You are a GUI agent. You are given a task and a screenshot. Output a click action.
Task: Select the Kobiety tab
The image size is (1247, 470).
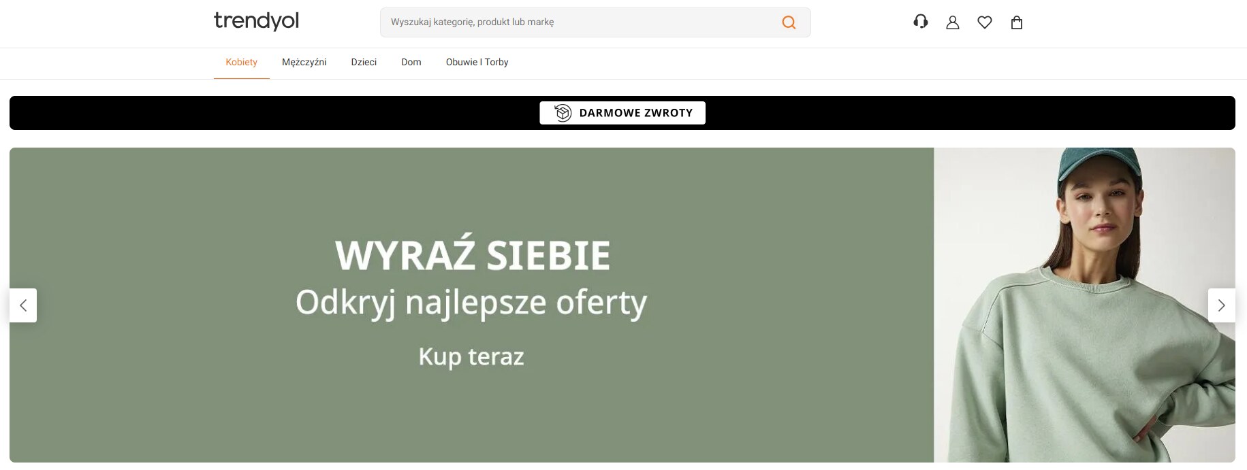click(241, 62)
